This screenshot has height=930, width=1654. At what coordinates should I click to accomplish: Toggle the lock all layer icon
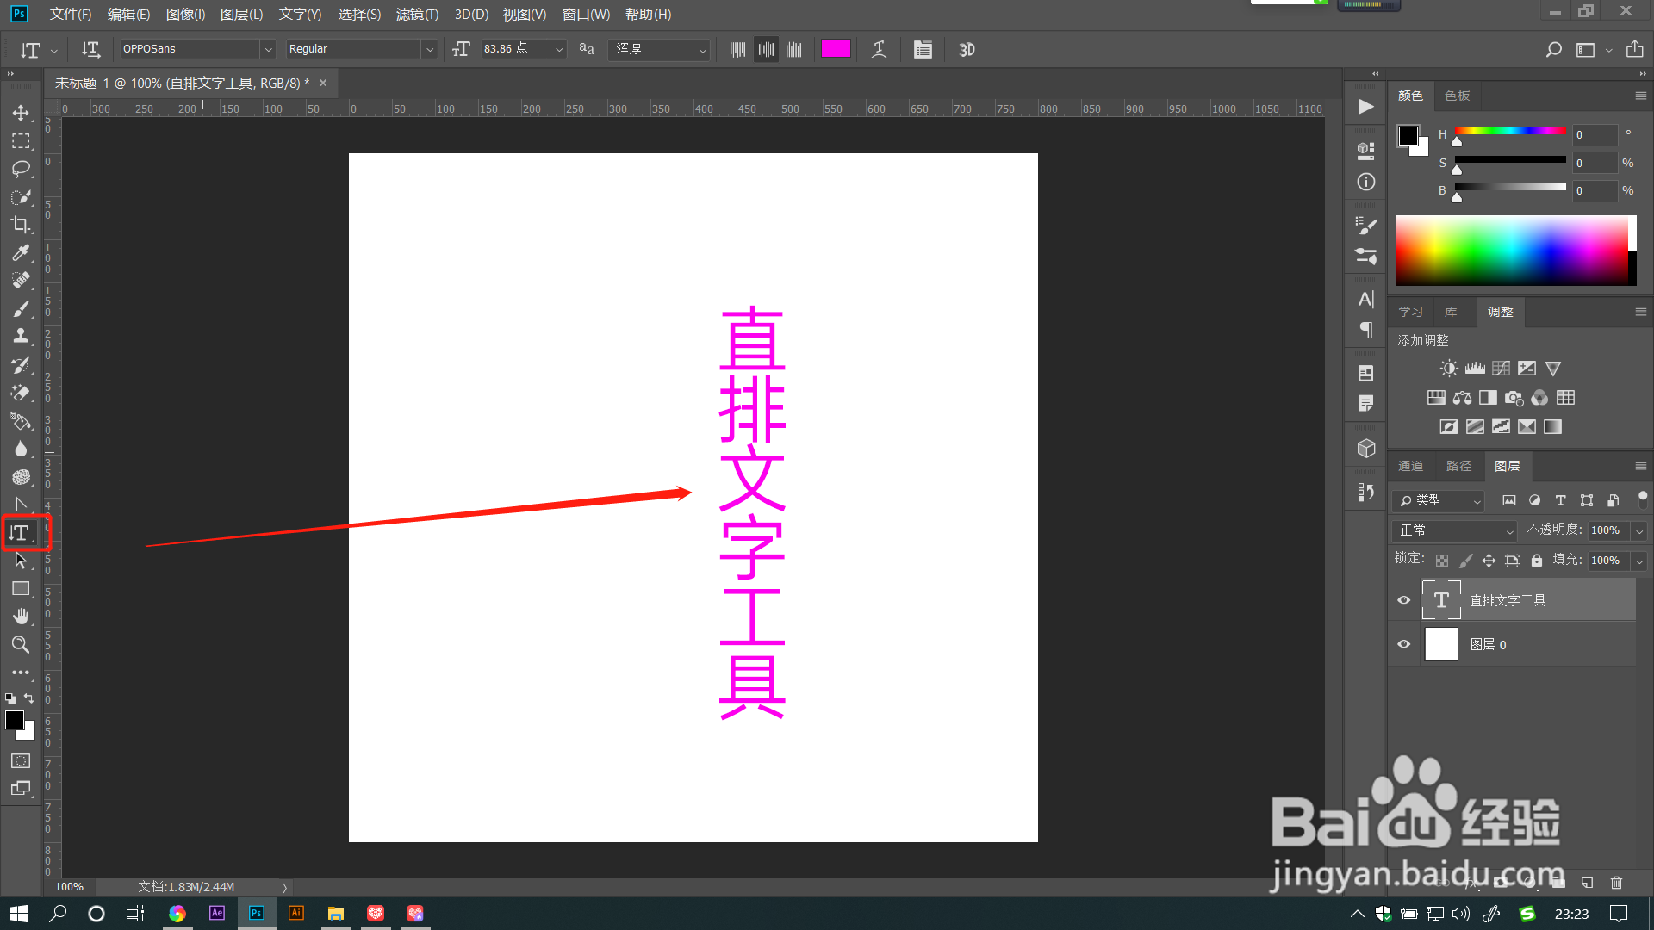click(1536, 561)
